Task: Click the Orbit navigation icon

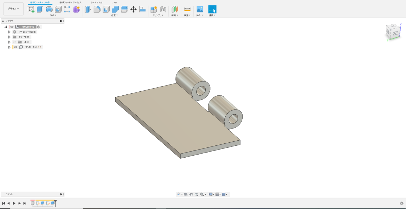Action: pos(179,194)
